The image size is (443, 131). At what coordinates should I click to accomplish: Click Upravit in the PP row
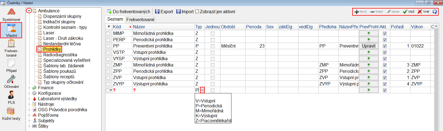pyautogui.click(x=369, y=46)
